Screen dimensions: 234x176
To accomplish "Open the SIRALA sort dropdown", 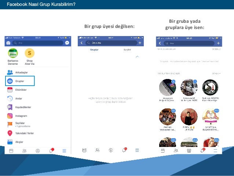I will point(216,73).
